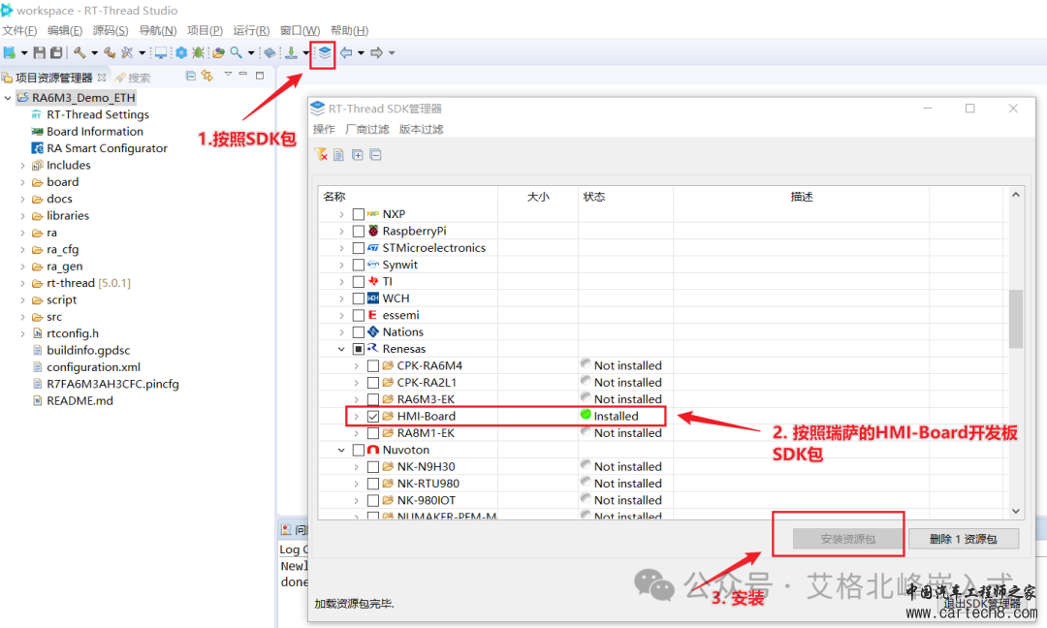Open the 运行(R) menu
The height and width of the screenshot is (628, 1047).
[251, 31]
